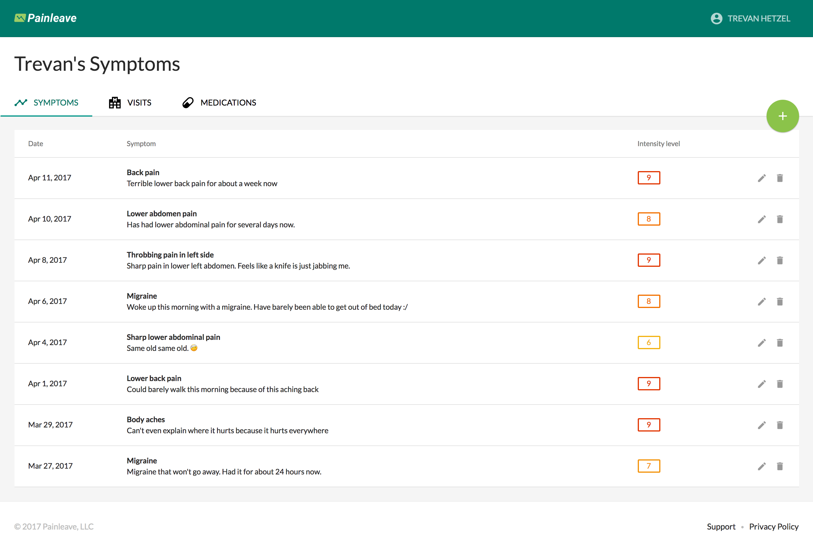Open the Medications tab
The height and width of the screenshot is (551, 813).
click(219, 102)
